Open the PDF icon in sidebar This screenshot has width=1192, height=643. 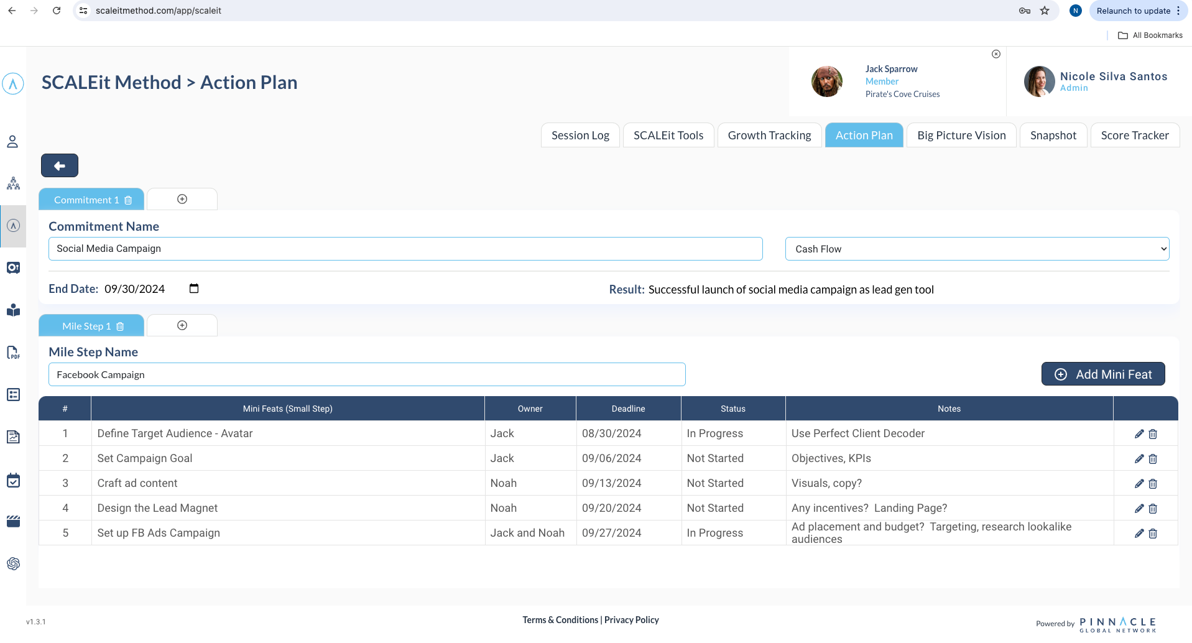click(x=13, y=353)
